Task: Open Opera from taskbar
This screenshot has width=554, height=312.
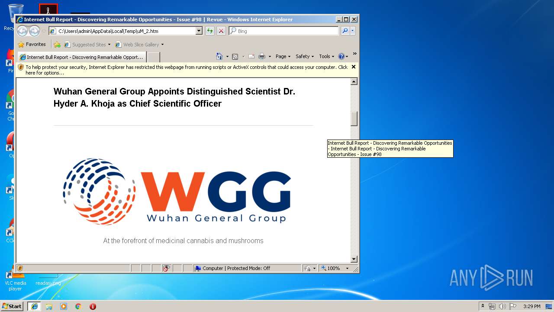Action: (x=93, y=306)
